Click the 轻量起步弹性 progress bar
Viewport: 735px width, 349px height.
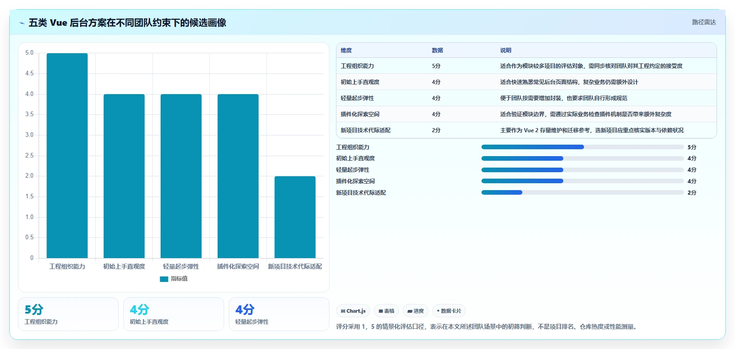[582, 170]
